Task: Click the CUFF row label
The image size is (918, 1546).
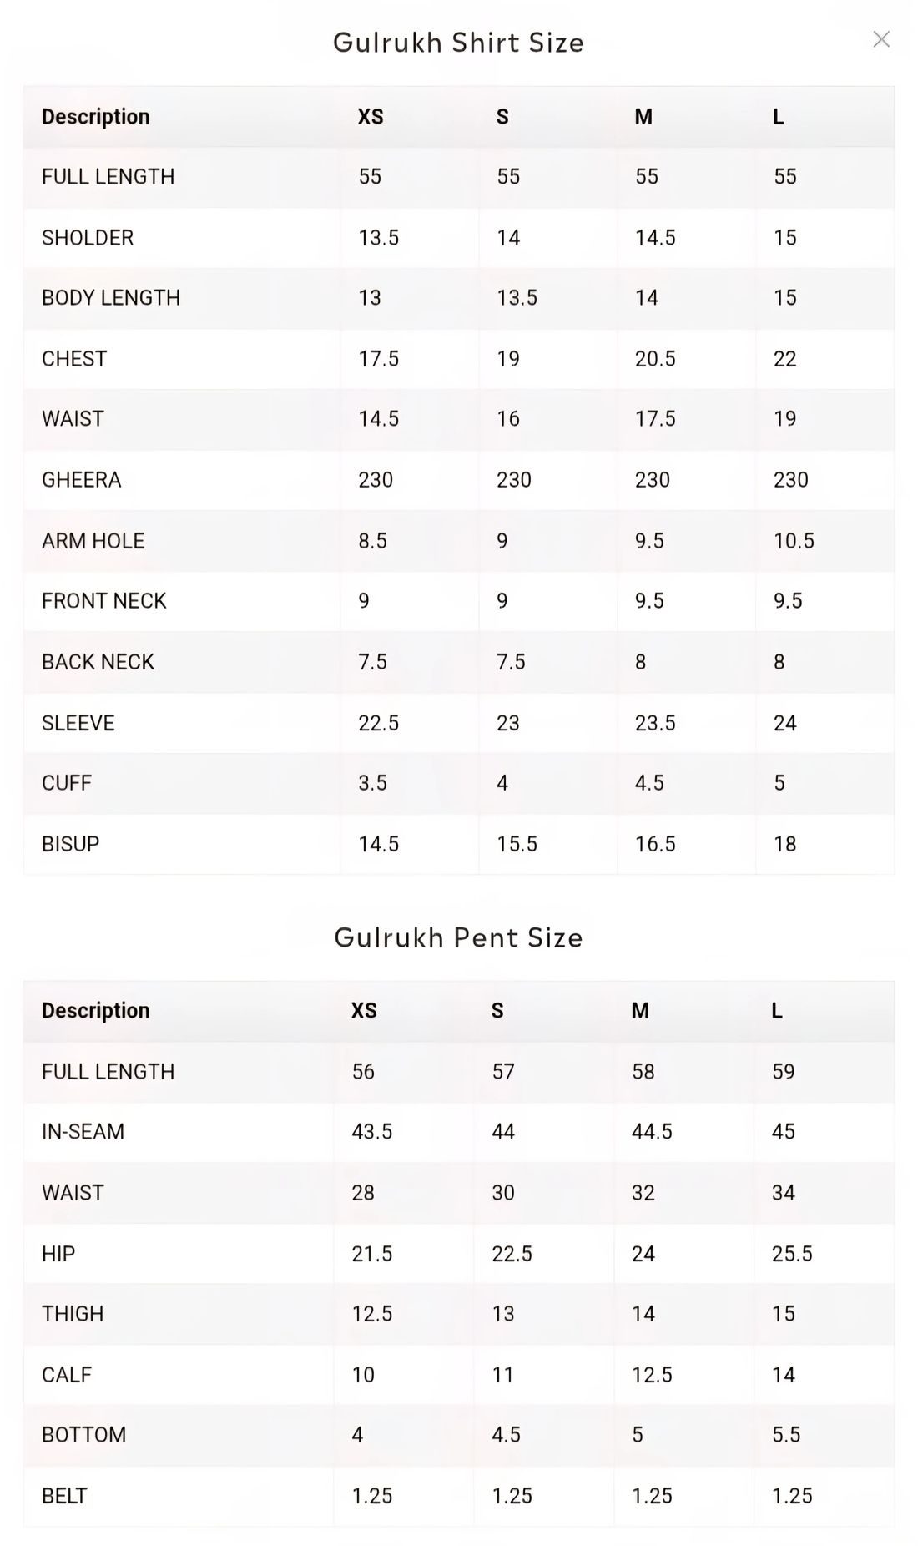Action: click(x=67, y=783)
